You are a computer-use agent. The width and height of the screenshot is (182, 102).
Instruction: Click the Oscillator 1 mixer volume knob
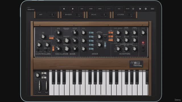(x=83, y=33)
